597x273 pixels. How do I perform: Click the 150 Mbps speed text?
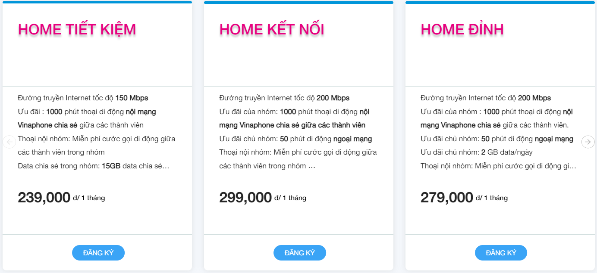tap(132, 98)
